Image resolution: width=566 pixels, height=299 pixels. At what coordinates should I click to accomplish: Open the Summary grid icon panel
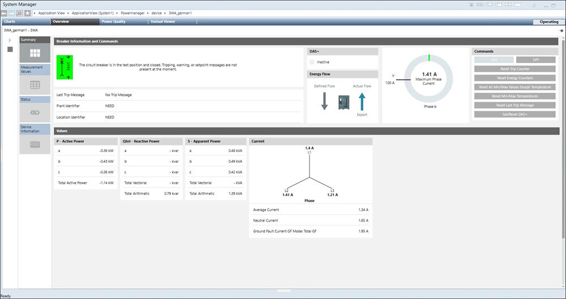point(35,53)
